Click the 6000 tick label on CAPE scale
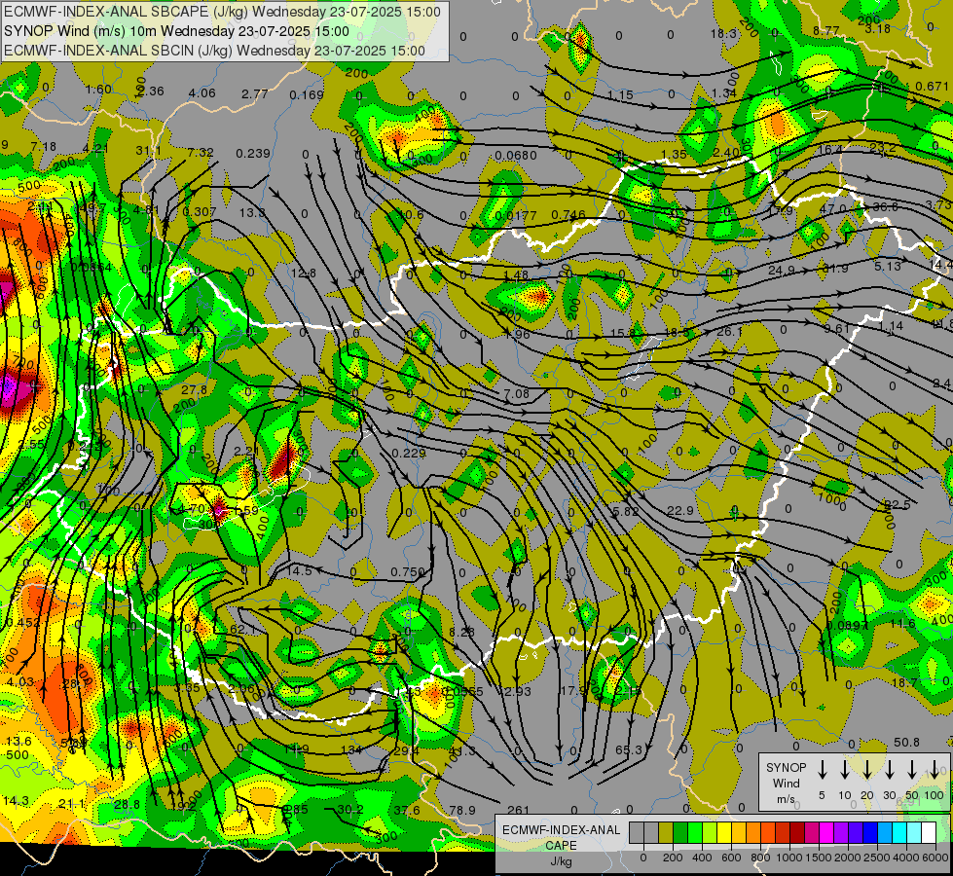The image size is (953, 876). click(x=935, y=858)
